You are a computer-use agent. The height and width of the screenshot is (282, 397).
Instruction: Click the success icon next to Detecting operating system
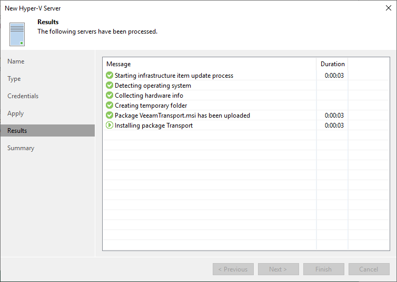pos(110,85)
